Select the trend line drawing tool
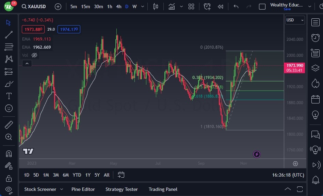The width and height of the screenshot is (323, 196). pyautogui.click(x=9, y=35)
